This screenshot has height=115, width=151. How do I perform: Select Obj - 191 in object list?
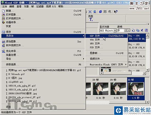(137, 64)
